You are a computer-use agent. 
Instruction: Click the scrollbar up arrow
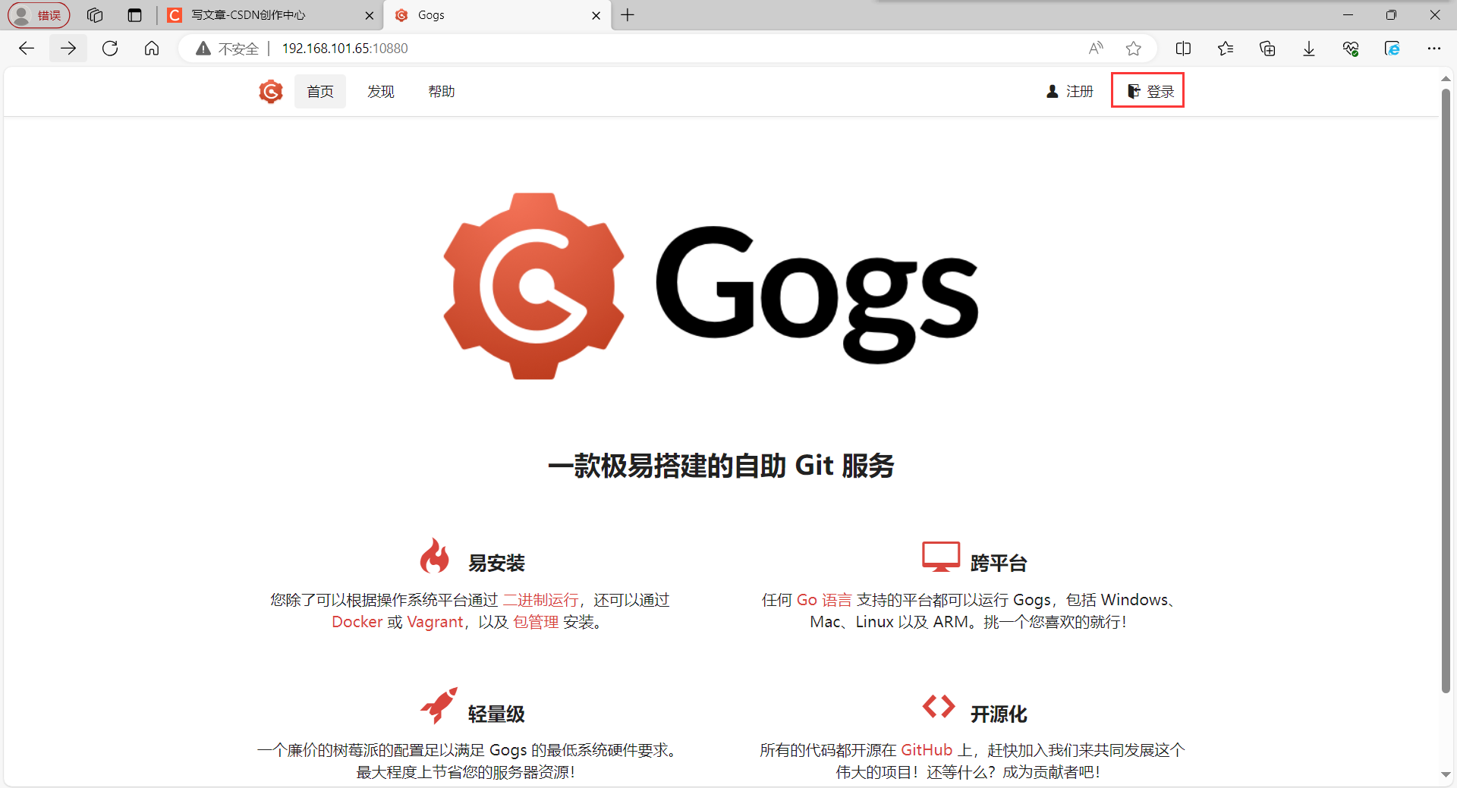click(x=1446, y=78)
